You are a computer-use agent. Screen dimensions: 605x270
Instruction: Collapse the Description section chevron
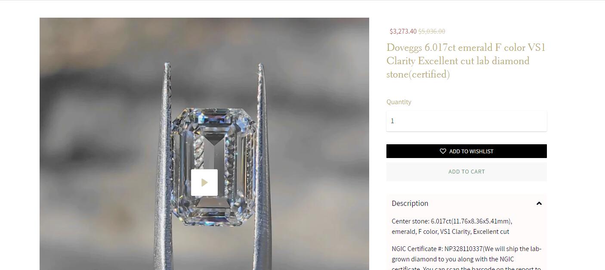(x=539, y=203)
